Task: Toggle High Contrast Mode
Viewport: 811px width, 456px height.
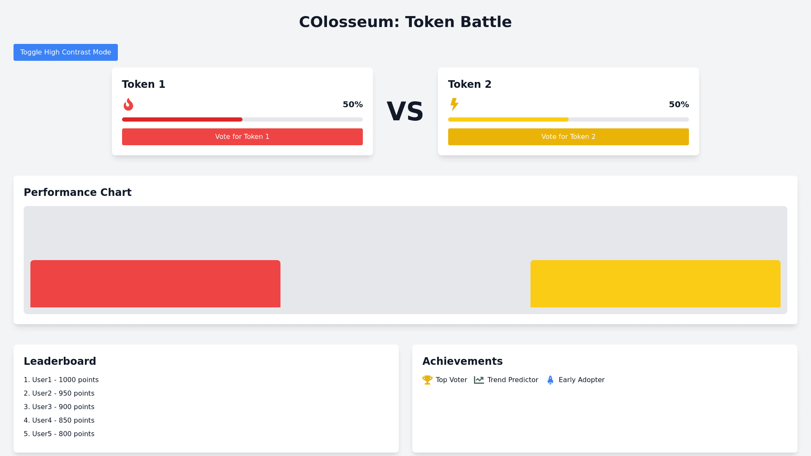Action: [65, 52]
